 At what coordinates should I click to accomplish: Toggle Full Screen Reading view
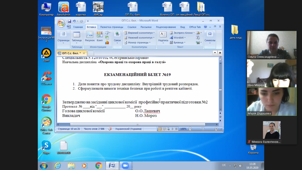tap(164, 129)
